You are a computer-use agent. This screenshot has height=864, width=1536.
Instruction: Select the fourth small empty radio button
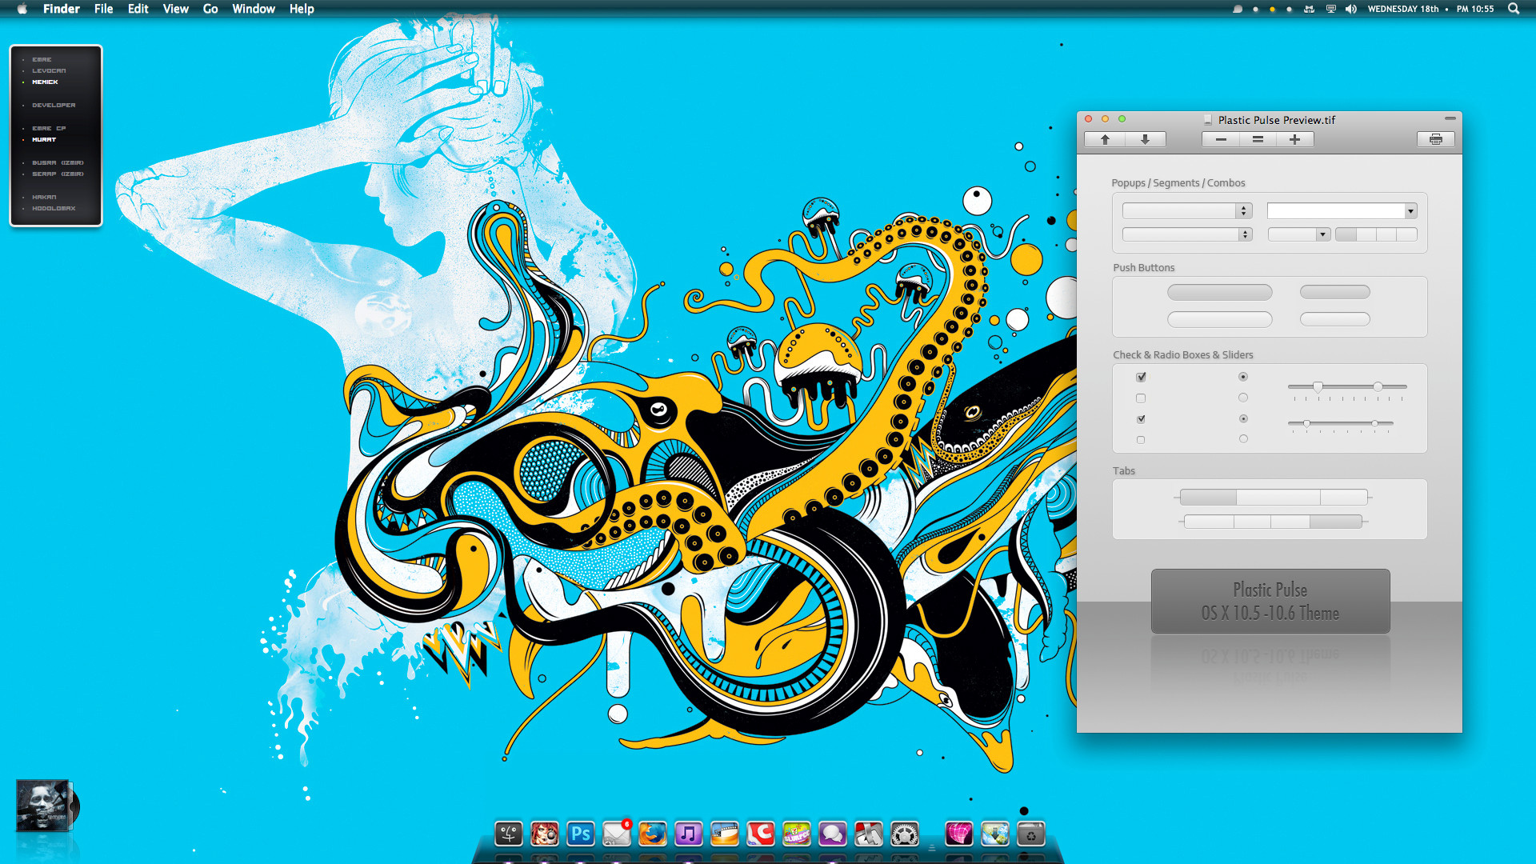tap(1243, 438)
